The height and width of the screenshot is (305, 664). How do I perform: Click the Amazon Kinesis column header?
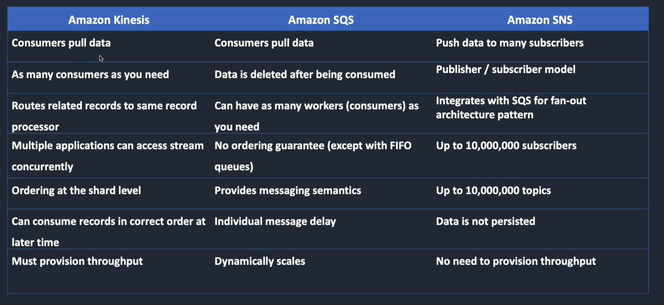(x=109, y=20)
